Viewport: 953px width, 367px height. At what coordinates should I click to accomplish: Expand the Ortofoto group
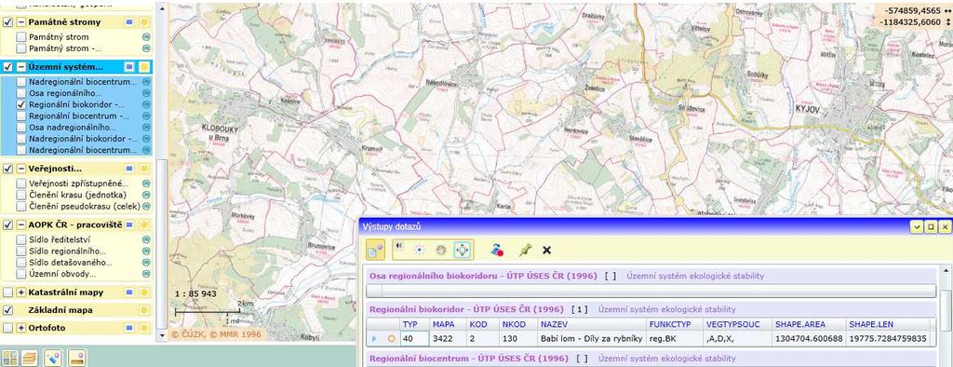[21, 328]
